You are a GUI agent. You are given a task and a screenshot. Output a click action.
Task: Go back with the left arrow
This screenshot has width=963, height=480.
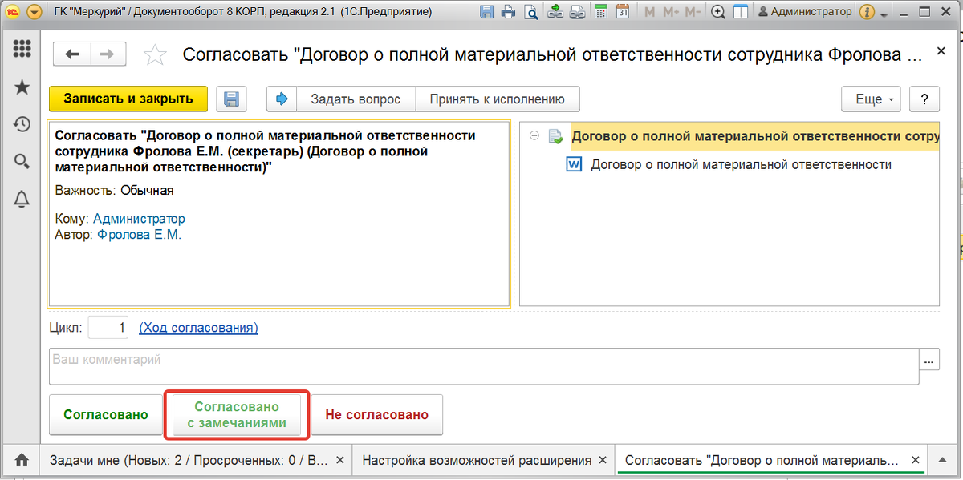(x=71, y=54)
